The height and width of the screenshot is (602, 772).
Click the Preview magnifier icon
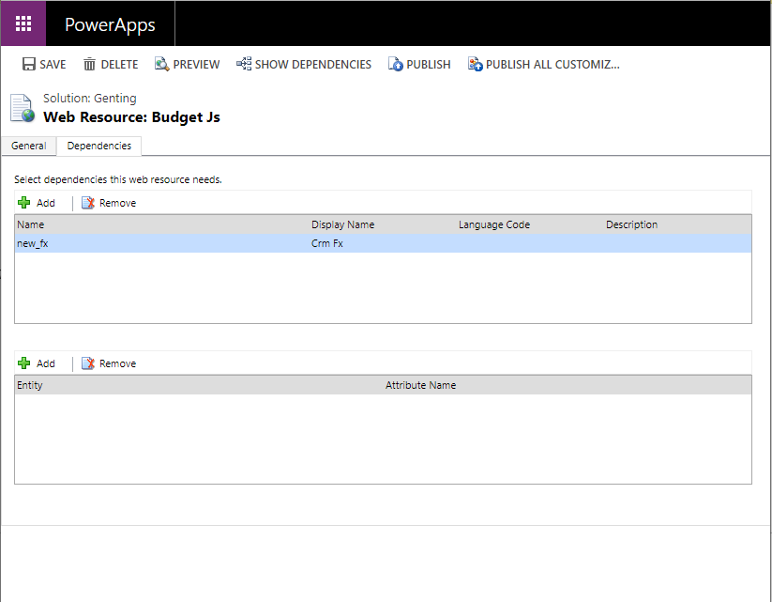tap(162, 64)
